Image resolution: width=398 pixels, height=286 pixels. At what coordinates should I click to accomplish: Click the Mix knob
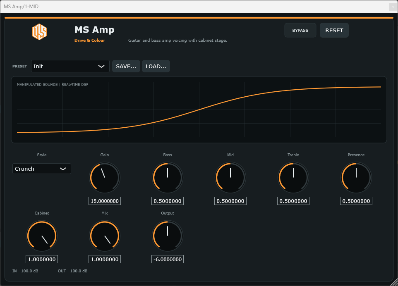105,236
